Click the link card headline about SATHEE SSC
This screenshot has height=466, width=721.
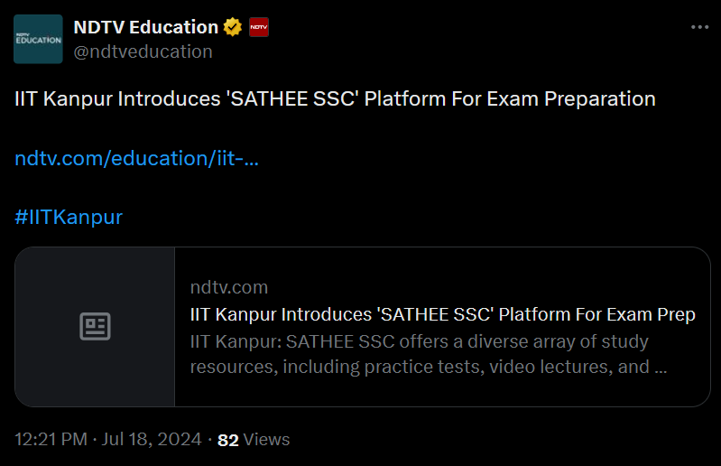click(x=442, y=315)
